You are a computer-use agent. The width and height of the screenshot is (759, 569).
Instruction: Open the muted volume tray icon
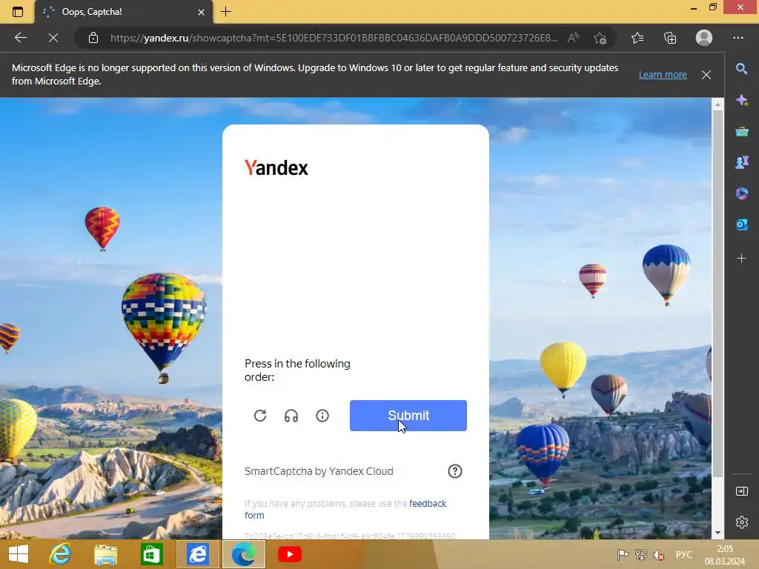click(x=659, y=554)
